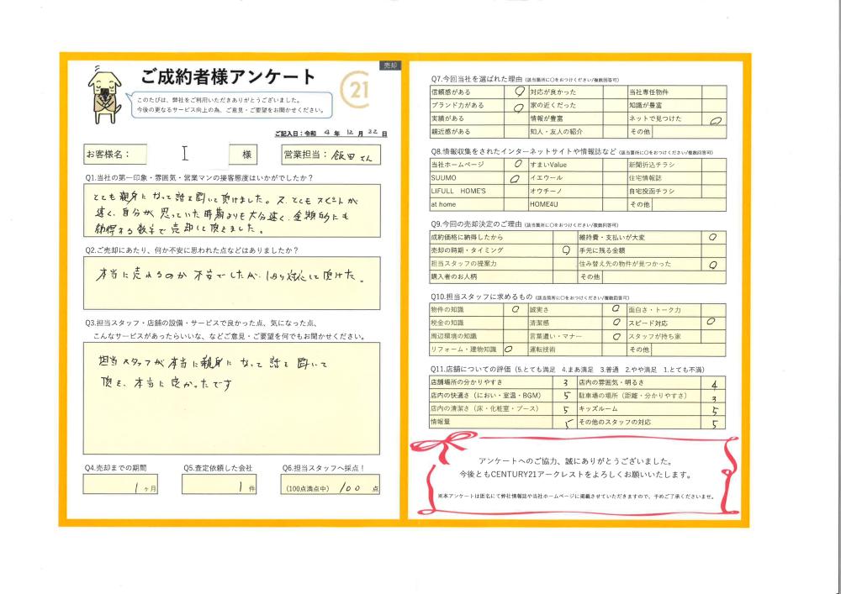The image size is (841, 594).
Task: Click the Q6 staff score field
Action: click(331, 485)
